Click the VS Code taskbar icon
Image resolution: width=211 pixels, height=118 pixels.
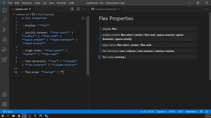(x=24, y=116)
